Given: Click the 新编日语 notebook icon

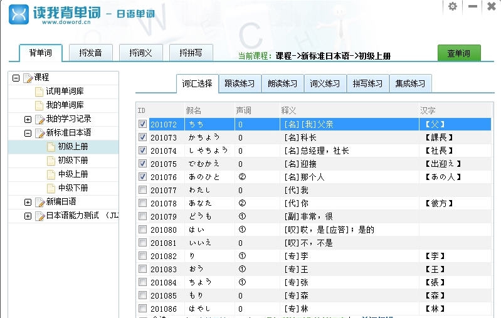Looking at the screenshot, I should (40, 202).
